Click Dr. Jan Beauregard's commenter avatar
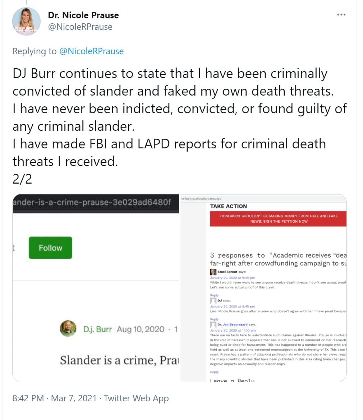 pyautogui.click(x=213, y=325)
